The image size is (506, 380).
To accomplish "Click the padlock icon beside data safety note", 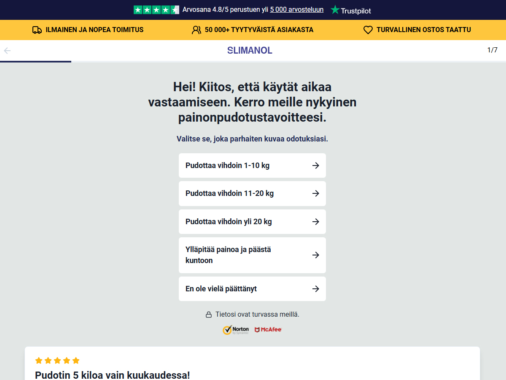I will click(x=209, y=315).
